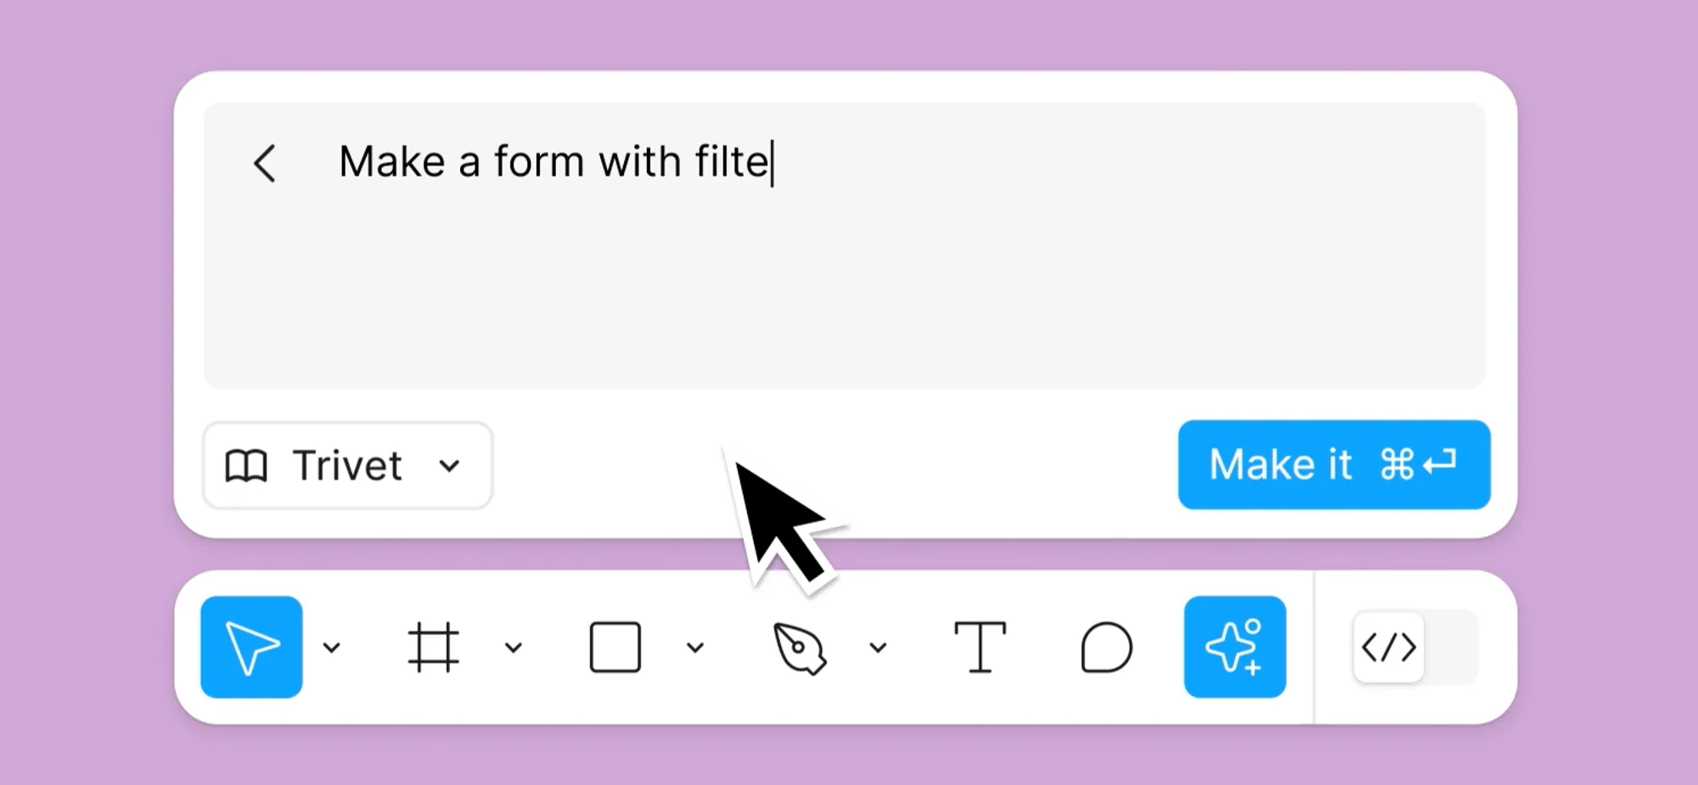
Task: Open the AI sparkle Actions tool
Action: [1234, 647]
